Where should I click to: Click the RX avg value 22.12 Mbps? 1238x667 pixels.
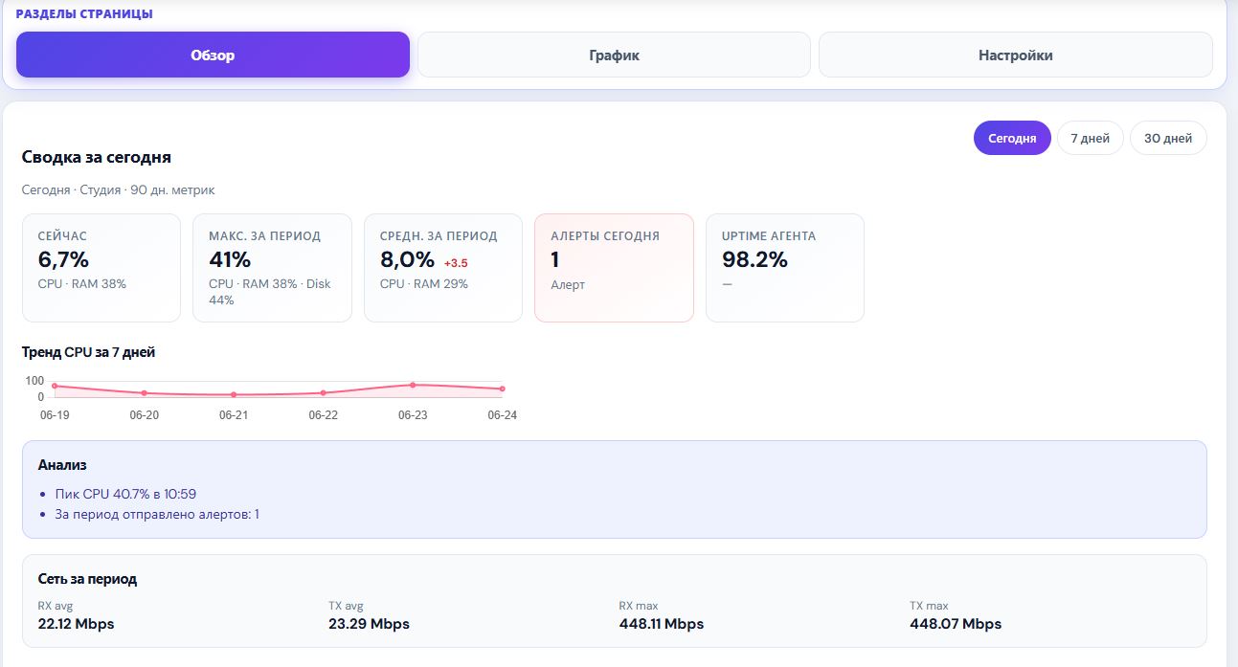[x=76, y=624]
